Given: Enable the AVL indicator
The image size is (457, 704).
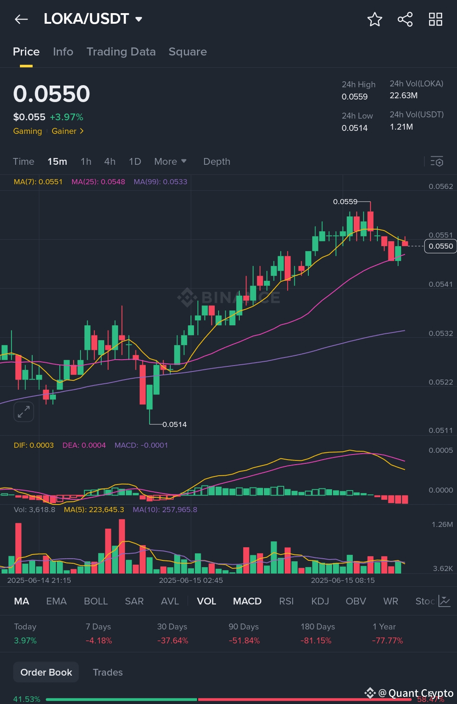Looking at the screenshot, I should tap(170, 601).
